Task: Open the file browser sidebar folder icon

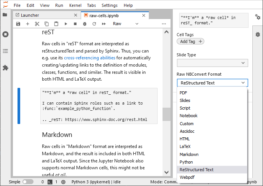Action: (x=5, y=15)
